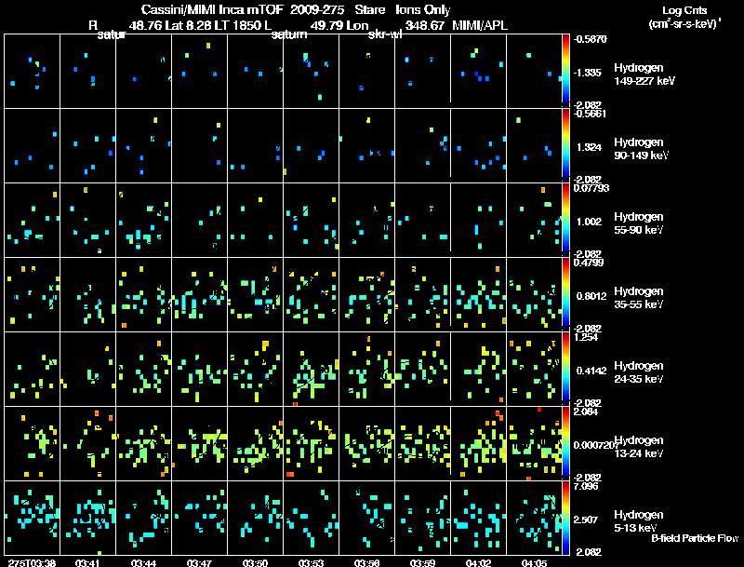This screenshot has height=567, width=744.
Task: Click the Hydrogen 35-55 keV row label
Action: pos(639,298)
